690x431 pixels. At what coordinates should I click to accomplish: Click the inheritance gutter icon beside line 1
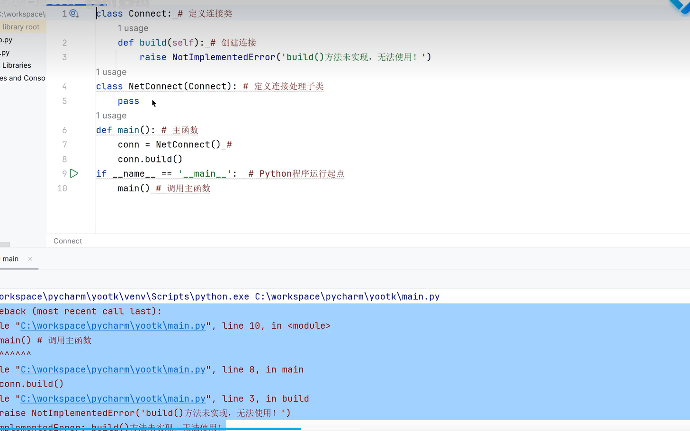(x=74, y=13)
